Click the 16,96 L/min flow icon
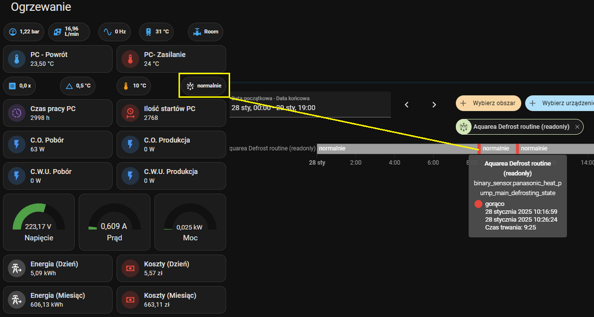Image resolution: width=594 pixels, height=317 pixels. [x=57, y=32]
